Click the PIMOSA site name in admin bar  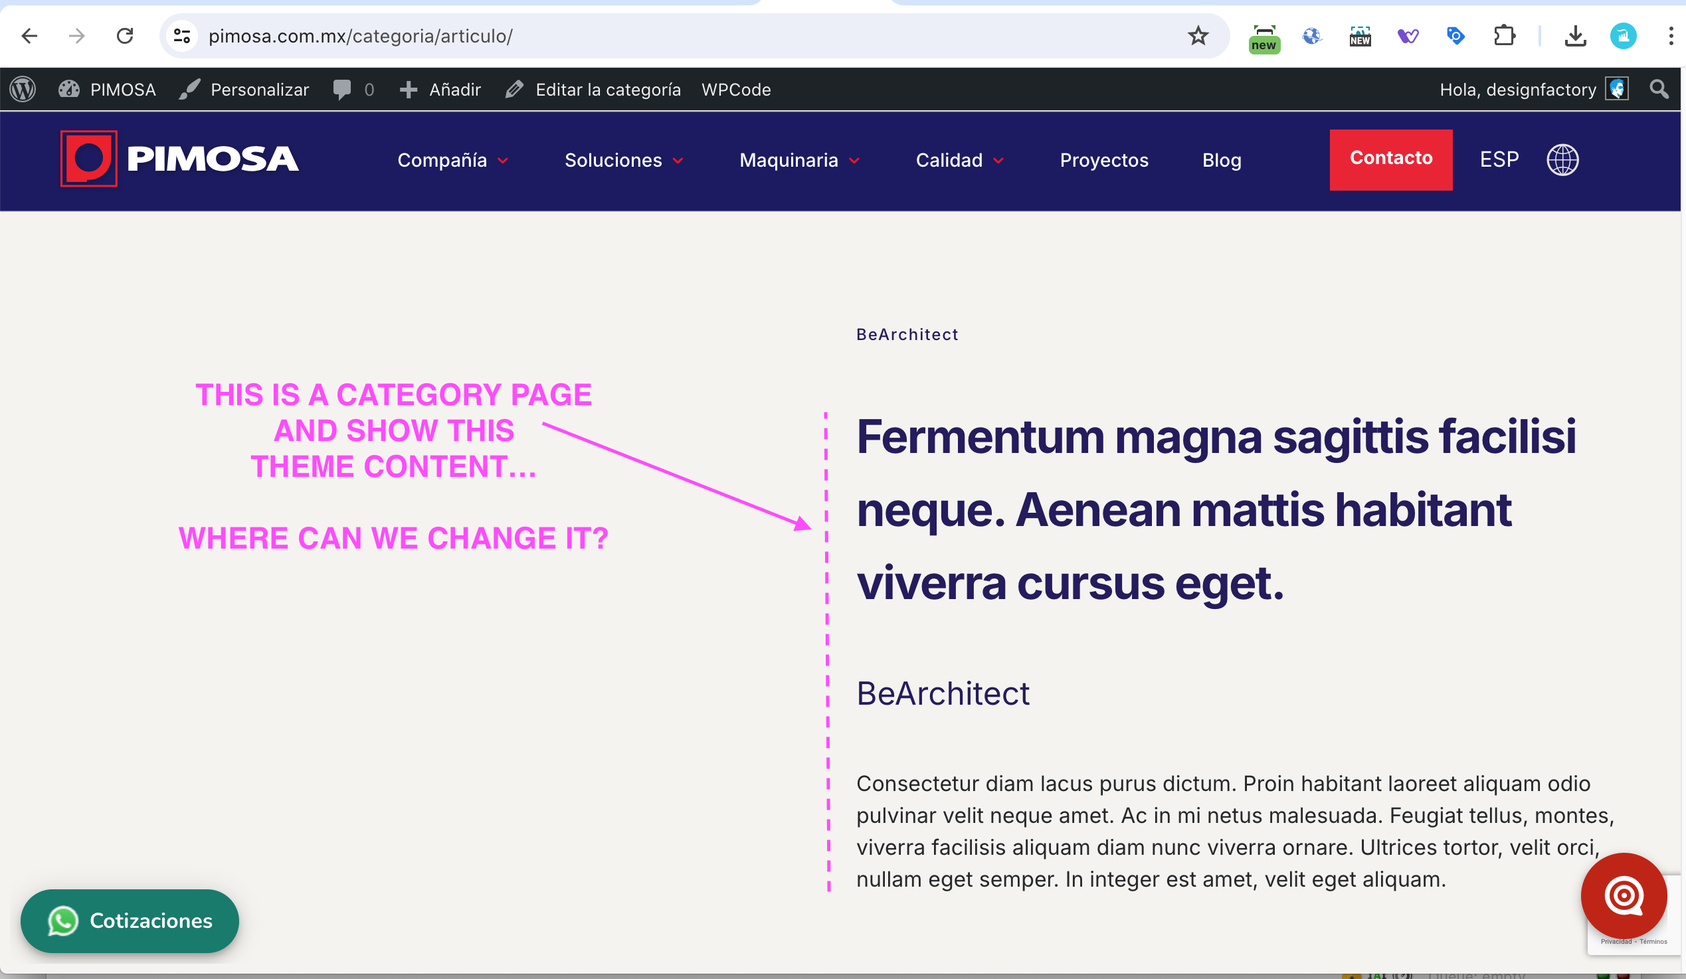pyautogui.click(x=123, y=89)
